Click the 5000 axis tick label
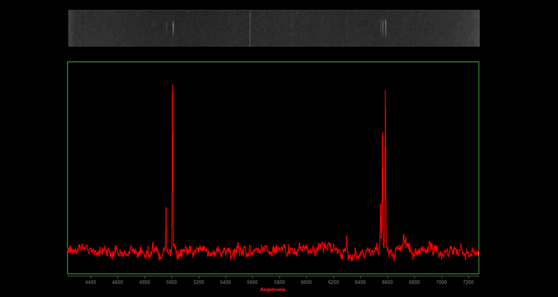Screen dimensions: 558x297 pos(172,282)
